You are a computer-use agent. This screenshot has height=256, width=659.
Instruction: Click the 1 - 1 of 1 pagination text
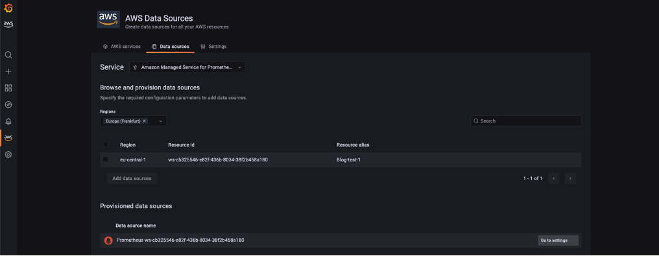pos(533,178)
